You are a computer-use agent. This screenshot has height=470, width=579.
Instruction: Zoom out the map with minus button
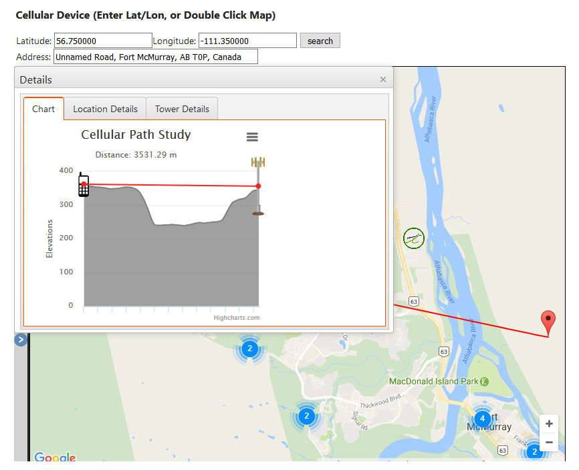click(x=549, y=442)
